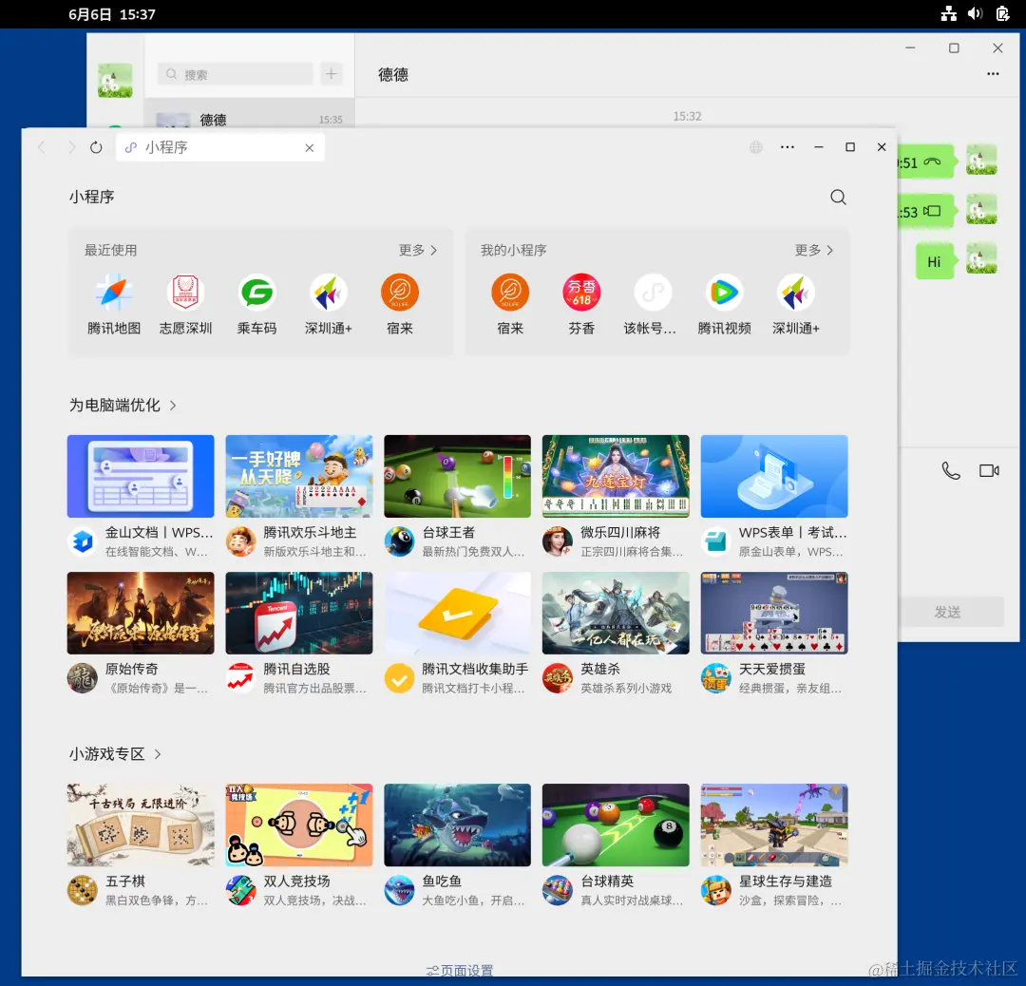Open the 英雄杀 game thumbnail

pos(616,613)
